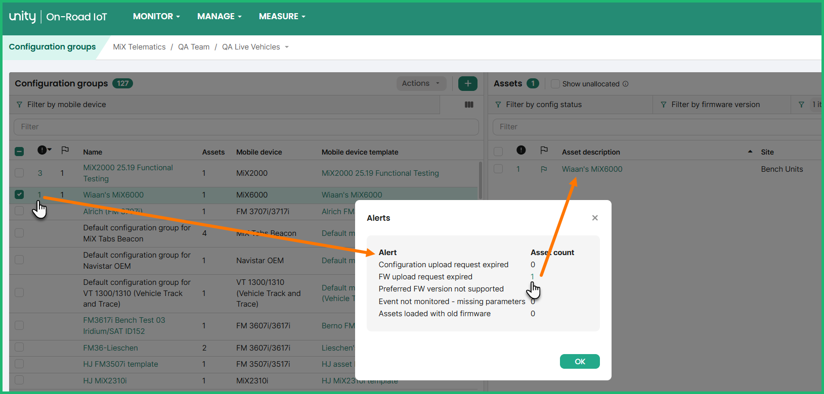This screenshot has height=394, width=824.
Task: Check the MiX2000 25.19 Functional Testing row
Action: (x=19, y=173)
